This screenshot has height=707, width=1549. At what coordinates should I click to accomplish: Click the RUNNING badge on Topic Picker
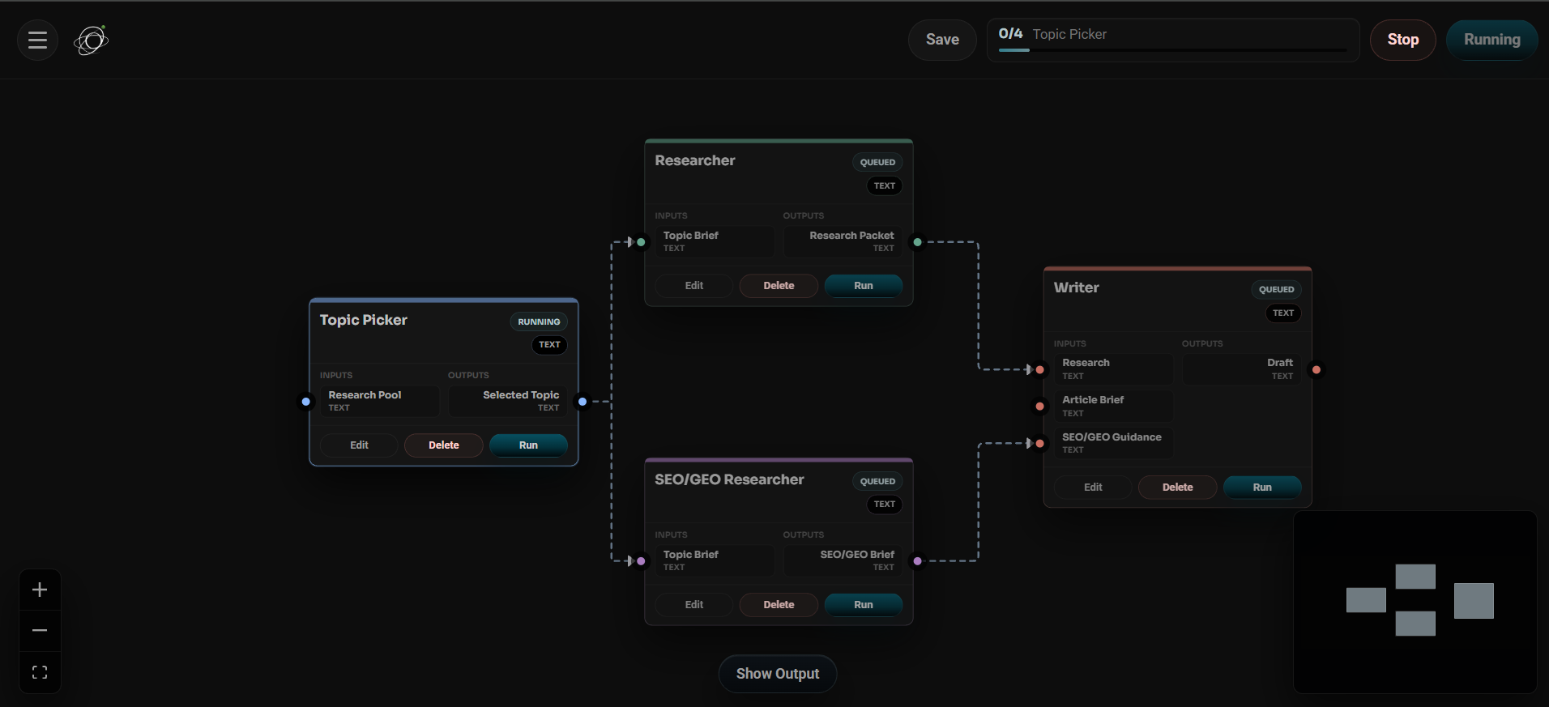coord(539,322)
